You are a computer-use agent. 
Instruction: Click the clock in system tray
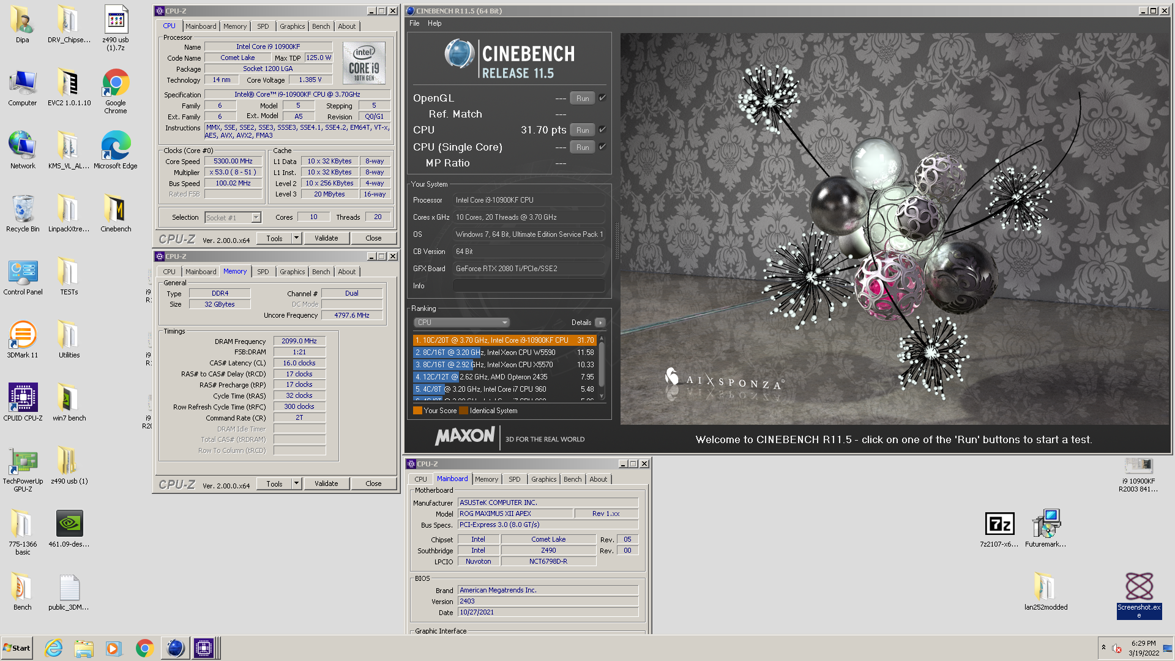pyautogui.click(x=1144, y=648)
